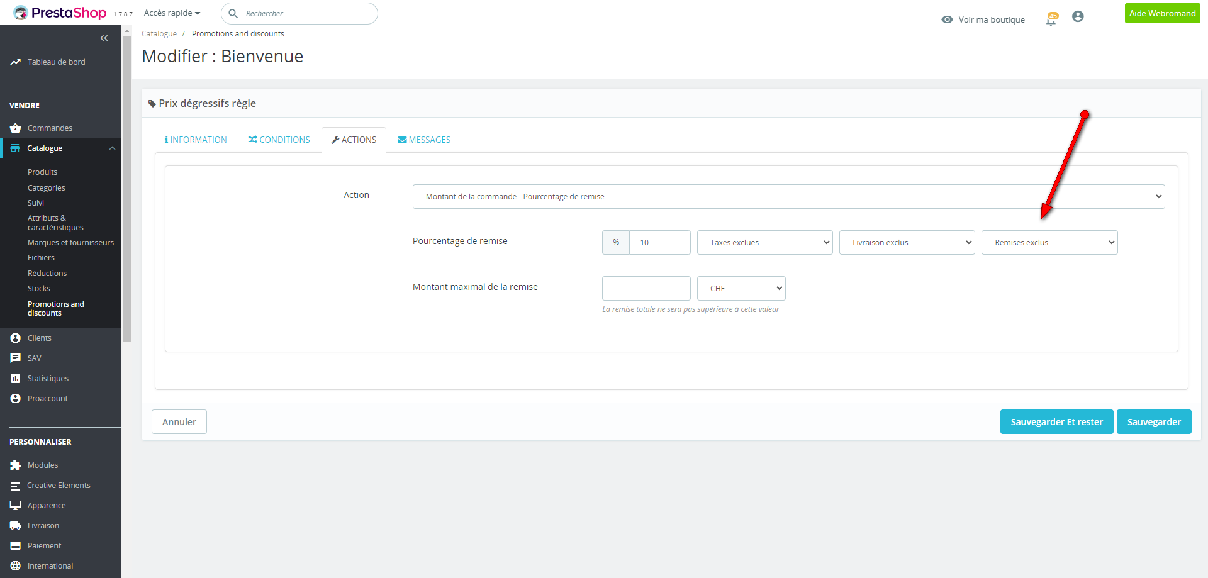The image size is (1208, 578).
Task: Open the employee profile avatar icon
Action: click(1078, 17)
